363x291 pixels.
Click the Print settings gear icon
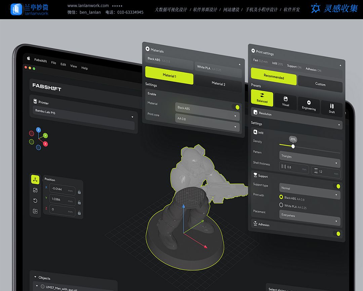coord(253,51)
